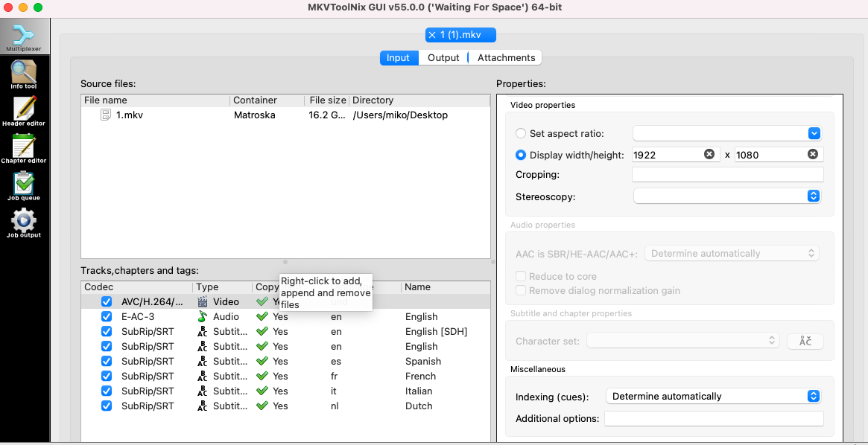The height and width of the screenshot is (445, 868).
Task: Select the 1.mkv source file name
Action: click(x=130, y=115)
